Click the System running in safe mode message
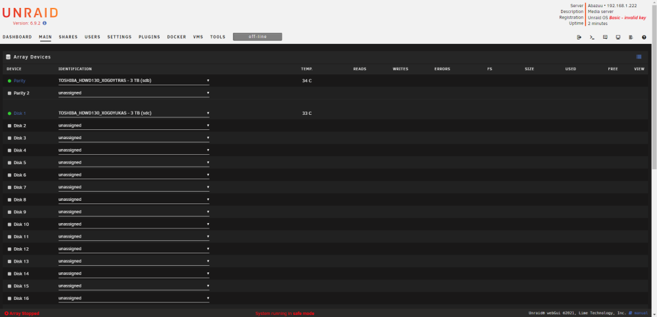The width and height of the screenshot is (657, 317). point(284,313)
